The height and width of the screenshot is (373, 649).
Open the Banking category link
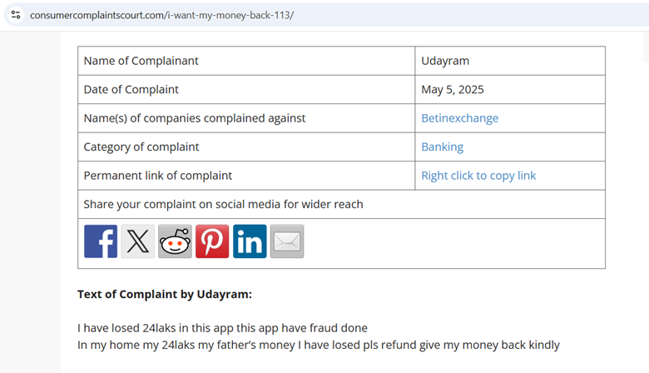click(442, 147)
